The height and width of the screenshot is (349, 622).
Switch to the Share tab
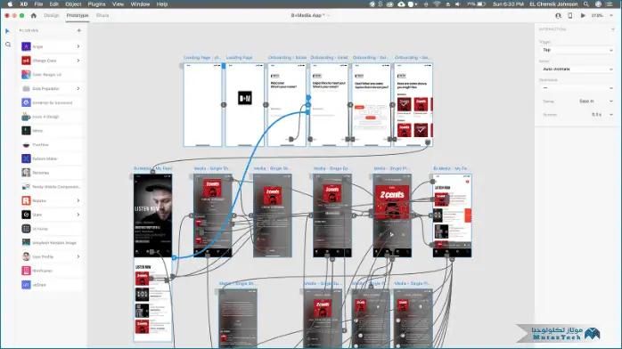point(102,15)
